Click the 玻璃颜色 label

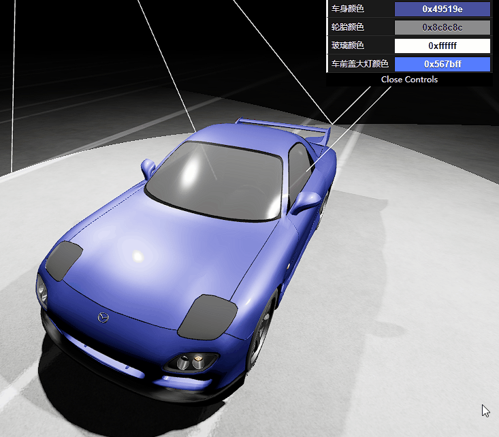[347, 46]
